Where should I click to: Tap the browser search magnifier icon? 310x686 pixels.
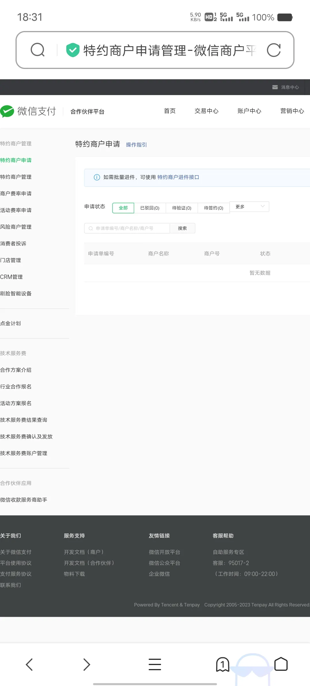click(x=38, y=50)
